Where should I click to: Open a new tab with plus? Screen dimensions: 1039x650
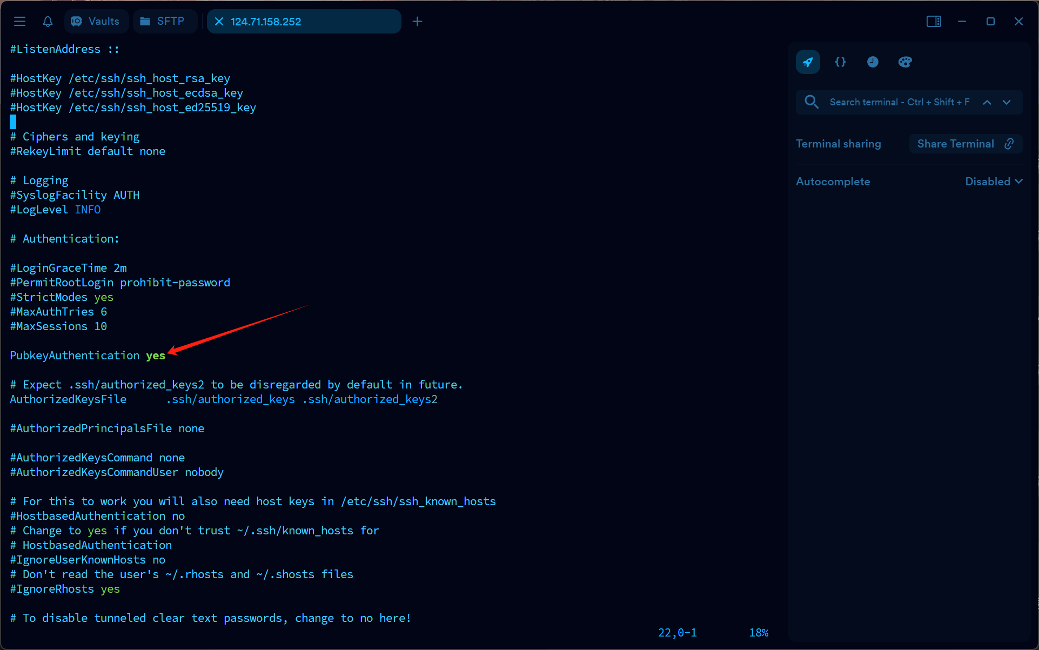click(417, 22)
